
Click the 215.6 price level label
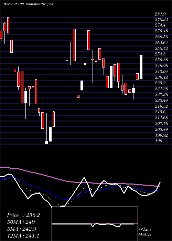coord(160,112)
